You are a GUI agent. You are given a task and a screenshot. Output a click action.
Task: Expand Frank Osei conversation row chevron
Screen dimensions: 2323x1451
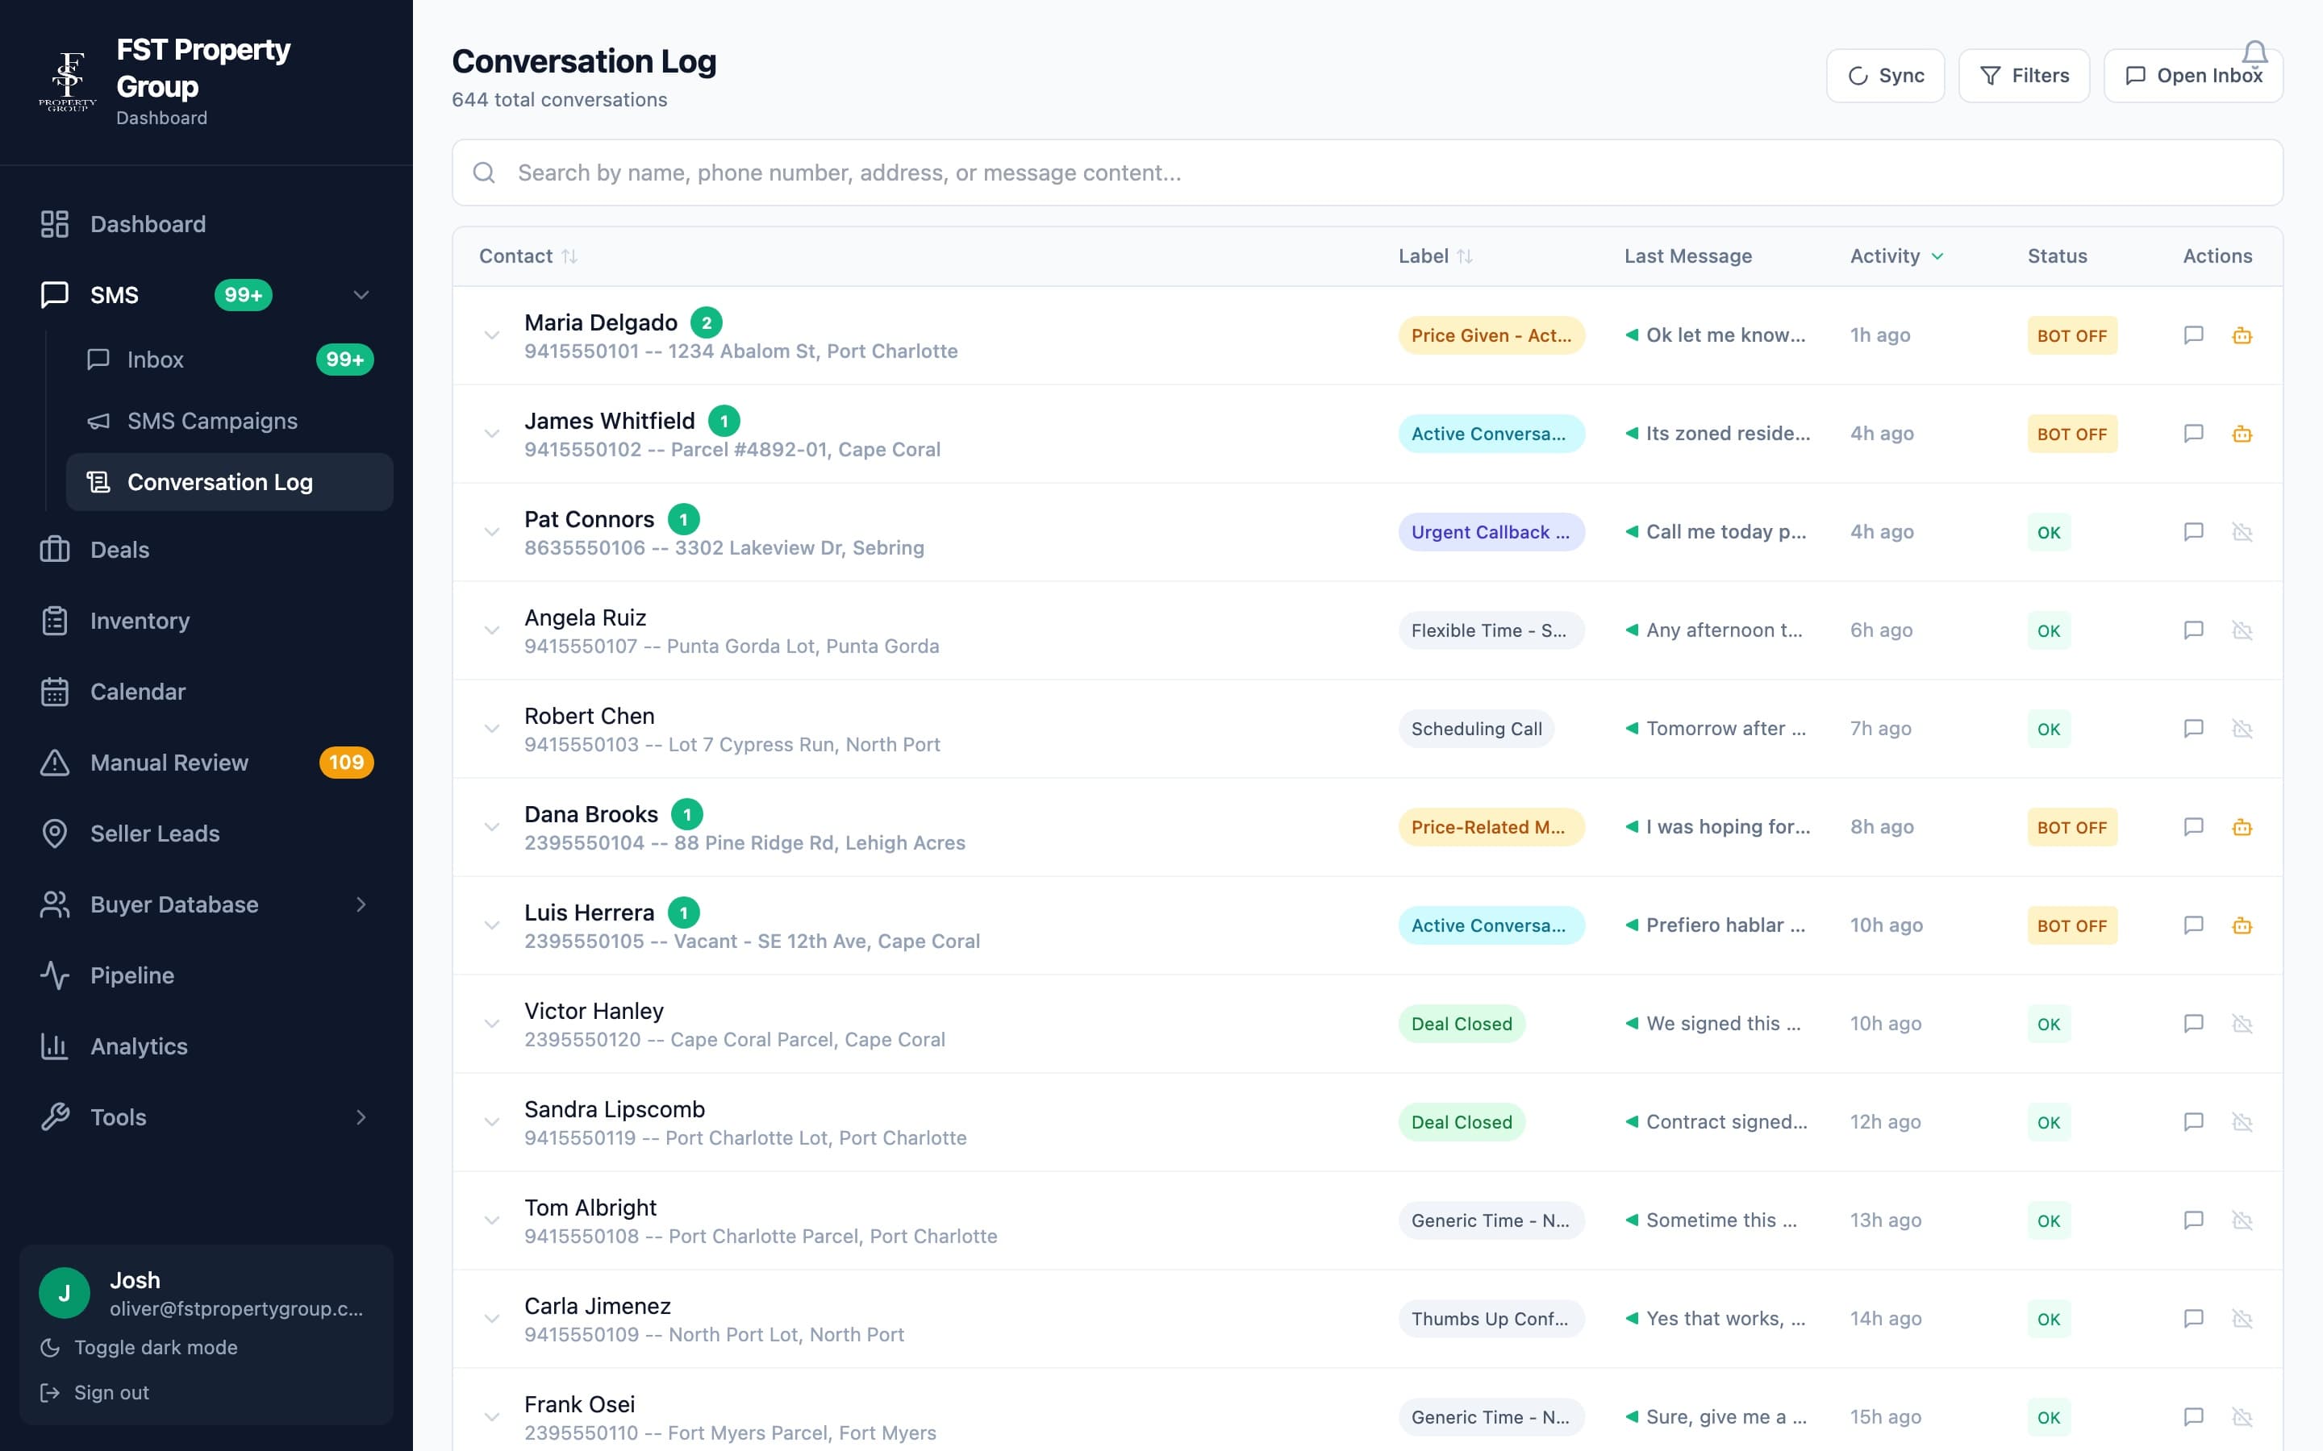pyautogui.click(x=491, y=1417)
